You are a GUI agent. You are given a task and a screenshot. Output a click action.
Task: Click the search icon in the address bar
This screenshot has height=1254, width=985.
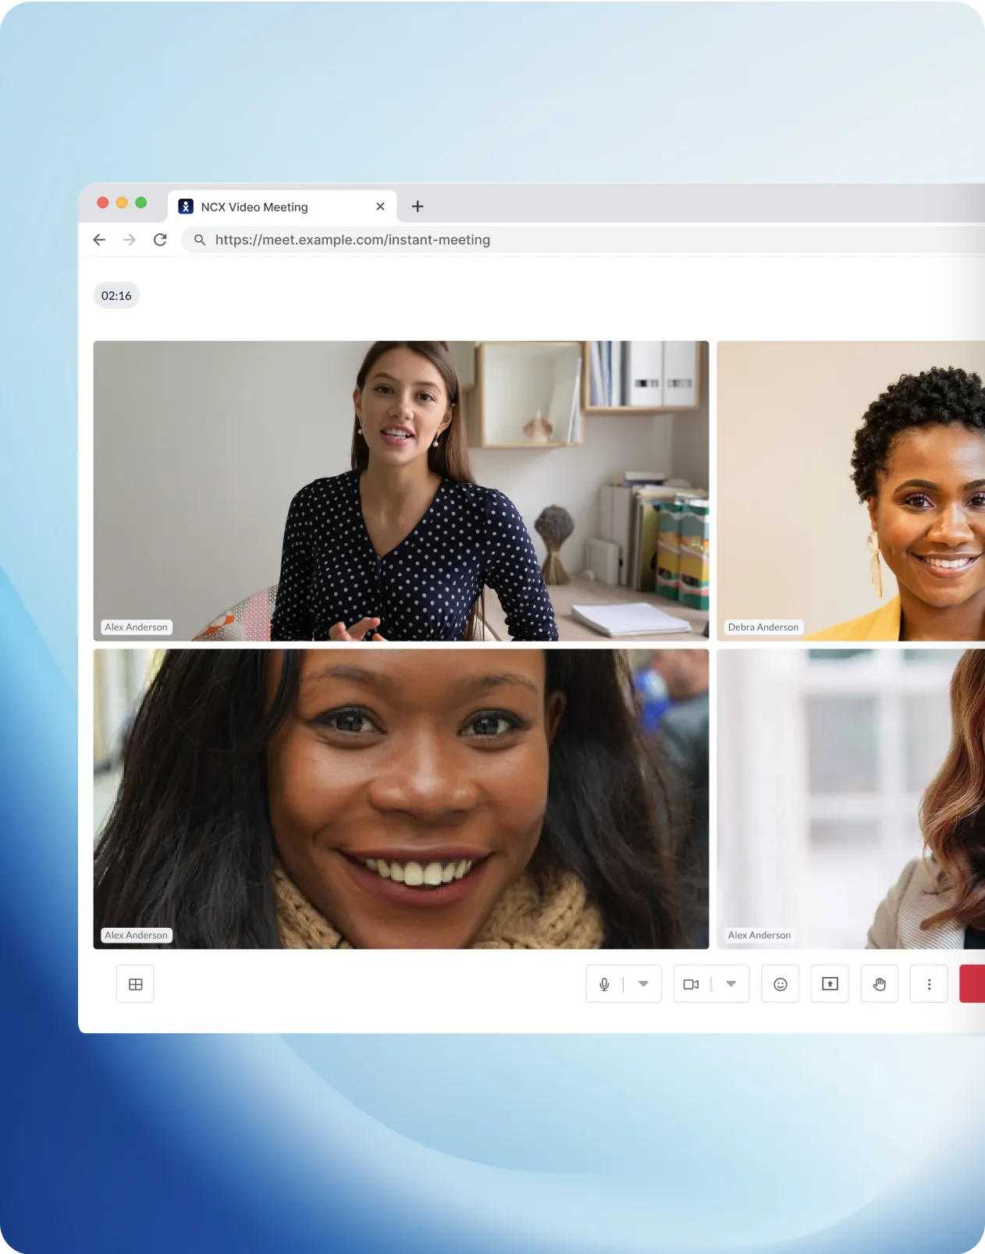point(200,240)
